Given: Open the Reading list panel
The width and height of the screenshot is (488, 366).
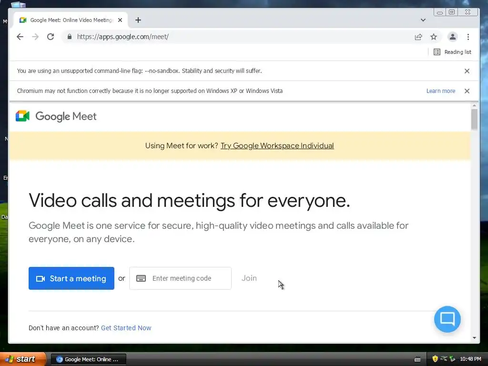Looking at the screenshot, I should tap(453, 52).
